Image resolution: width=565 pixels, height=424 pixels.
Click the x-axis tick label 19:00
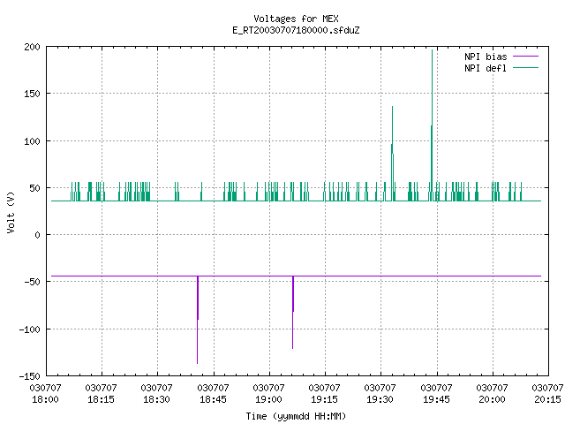268,399
